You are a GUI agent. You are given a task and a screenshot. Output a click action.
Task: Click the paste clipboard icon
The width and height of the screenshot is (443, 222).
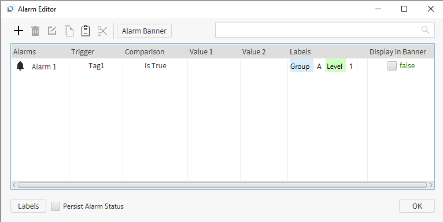[x=86, y=31]
